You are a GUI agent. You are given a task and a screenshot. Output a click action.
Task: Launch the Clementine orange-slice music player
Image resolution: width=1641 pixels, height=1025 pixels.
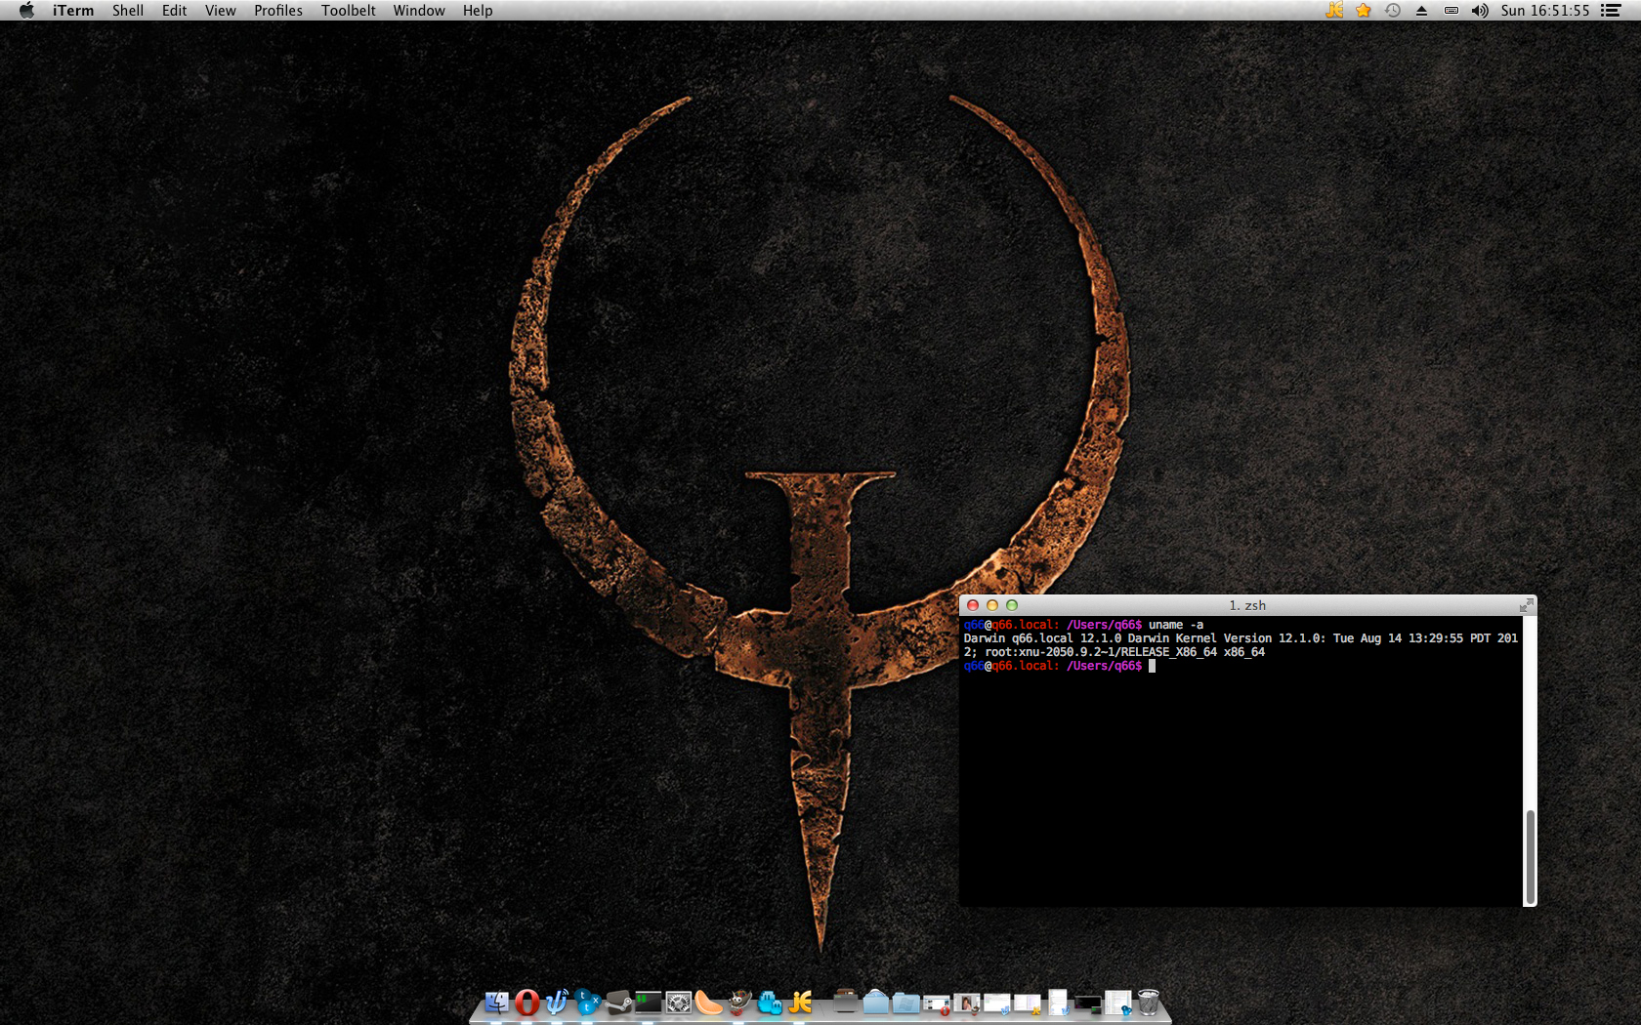[708, 1003]
